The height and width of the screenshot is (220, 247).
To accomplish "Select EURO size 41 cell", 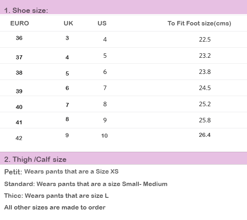I will tap(19, 122).
